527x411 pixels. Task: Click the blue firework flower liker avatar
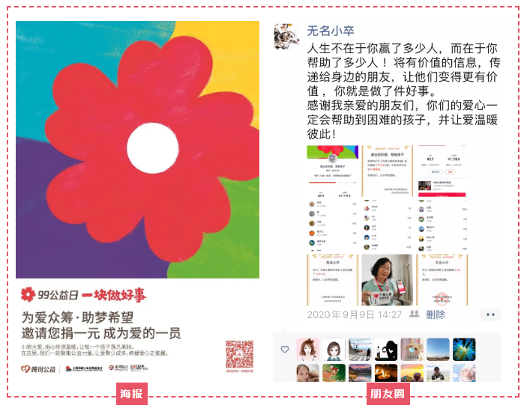click(464, 350)
